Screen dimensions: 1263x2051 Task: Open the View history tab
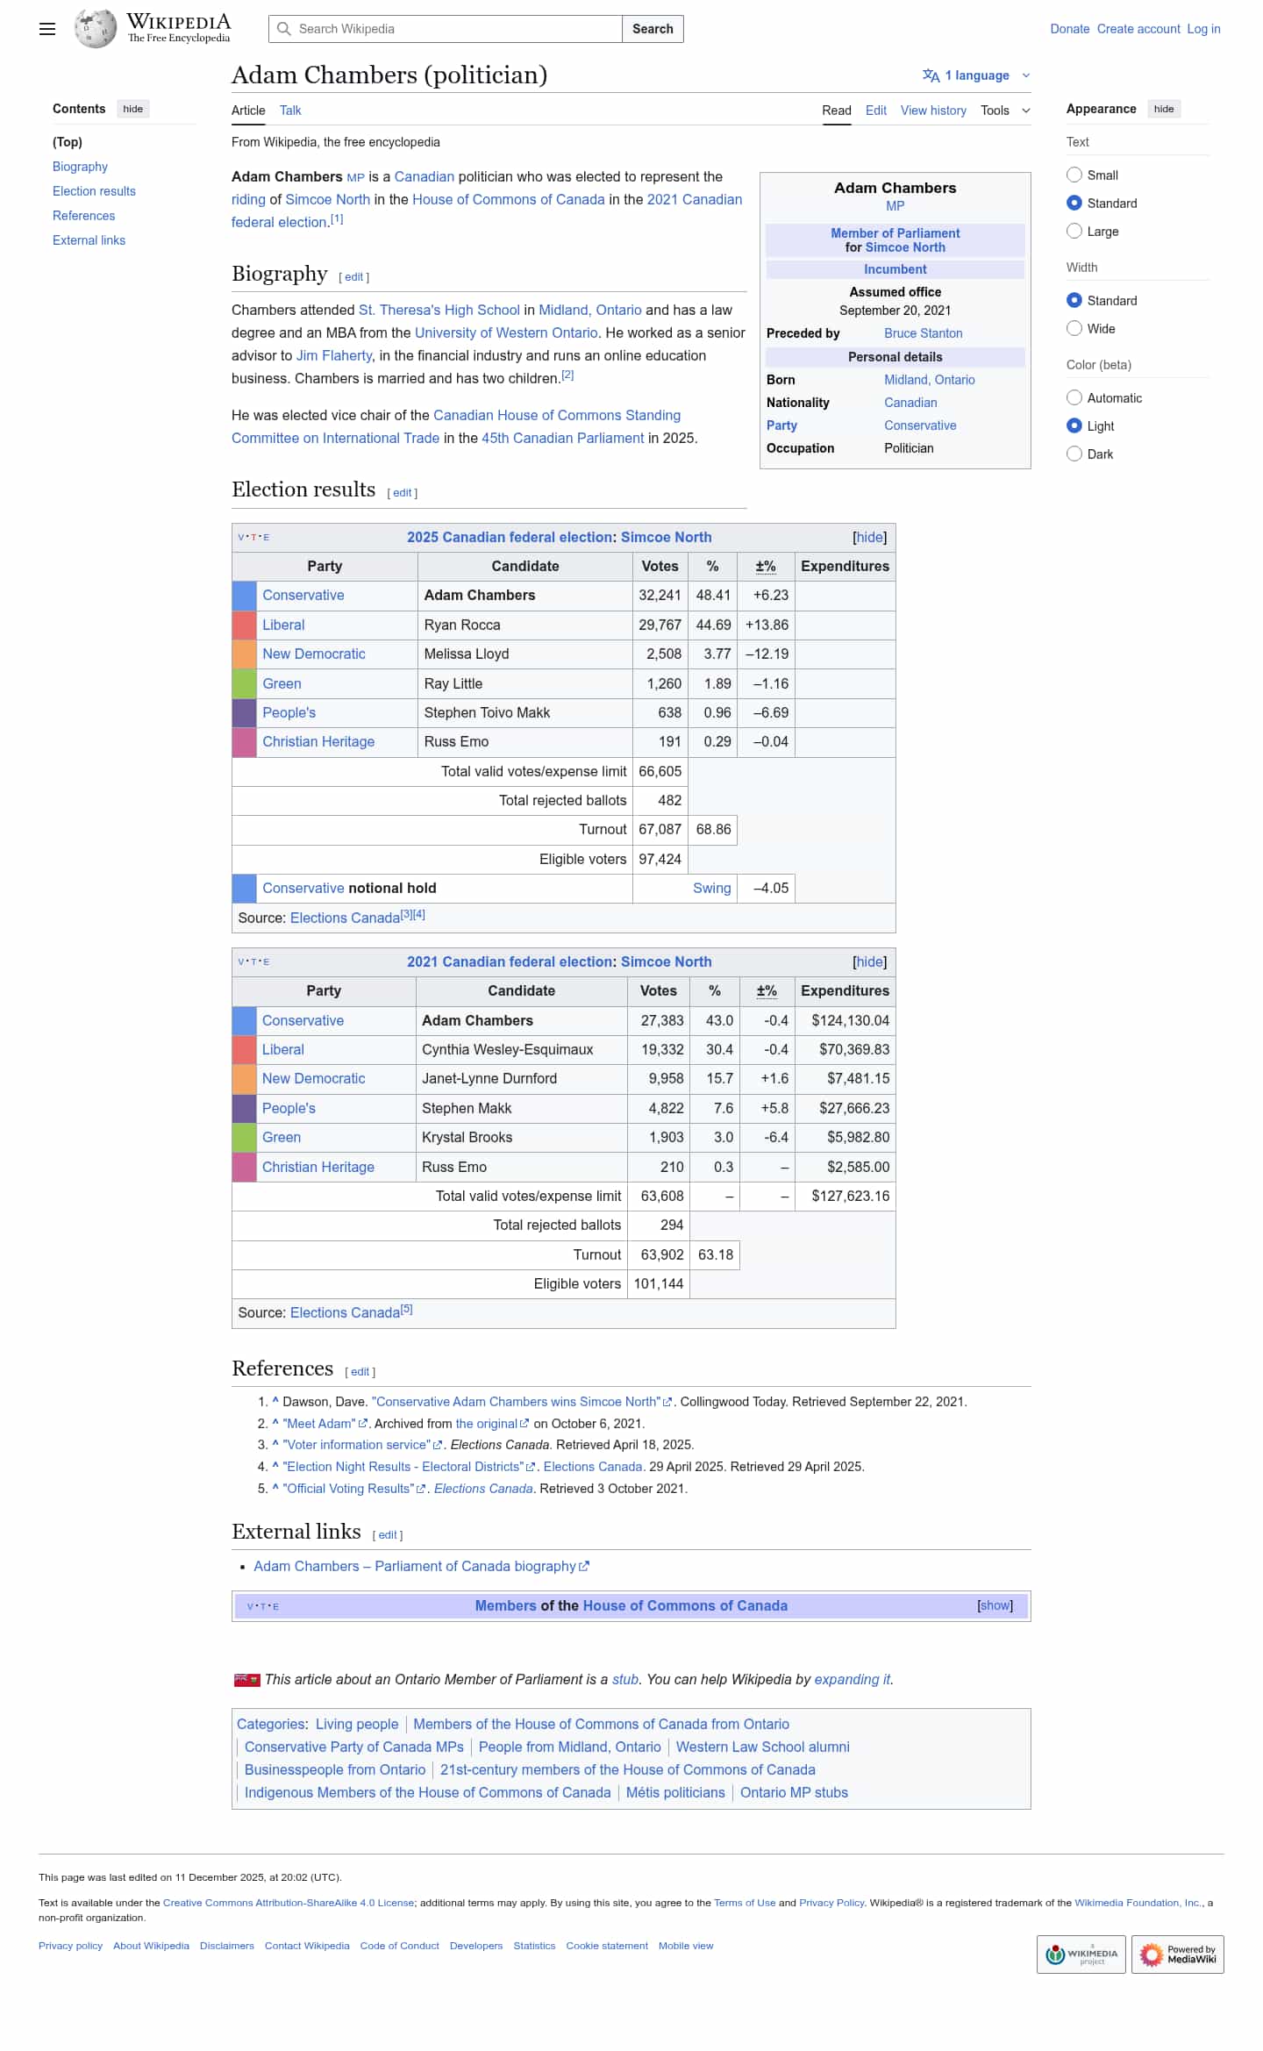[932, 111]
